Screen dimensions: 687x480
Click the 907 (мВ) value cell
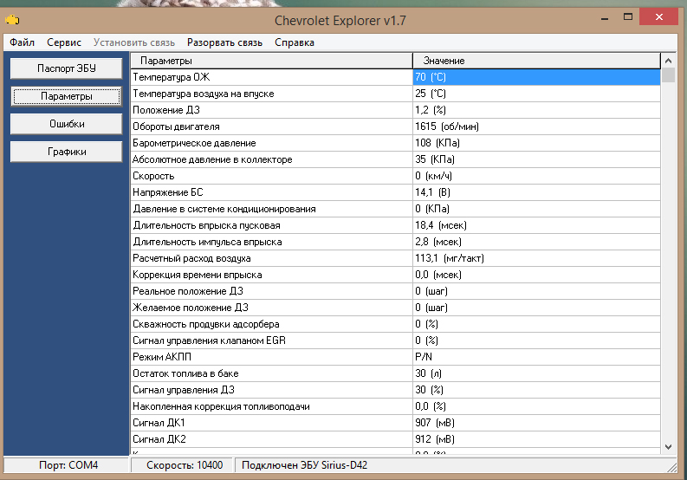537,423
